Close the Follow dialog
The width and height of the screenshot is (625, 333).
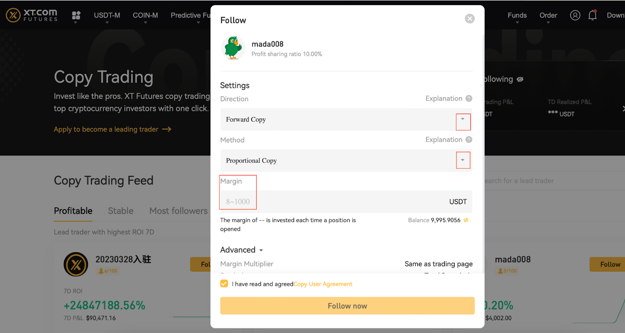pos(470,19)
